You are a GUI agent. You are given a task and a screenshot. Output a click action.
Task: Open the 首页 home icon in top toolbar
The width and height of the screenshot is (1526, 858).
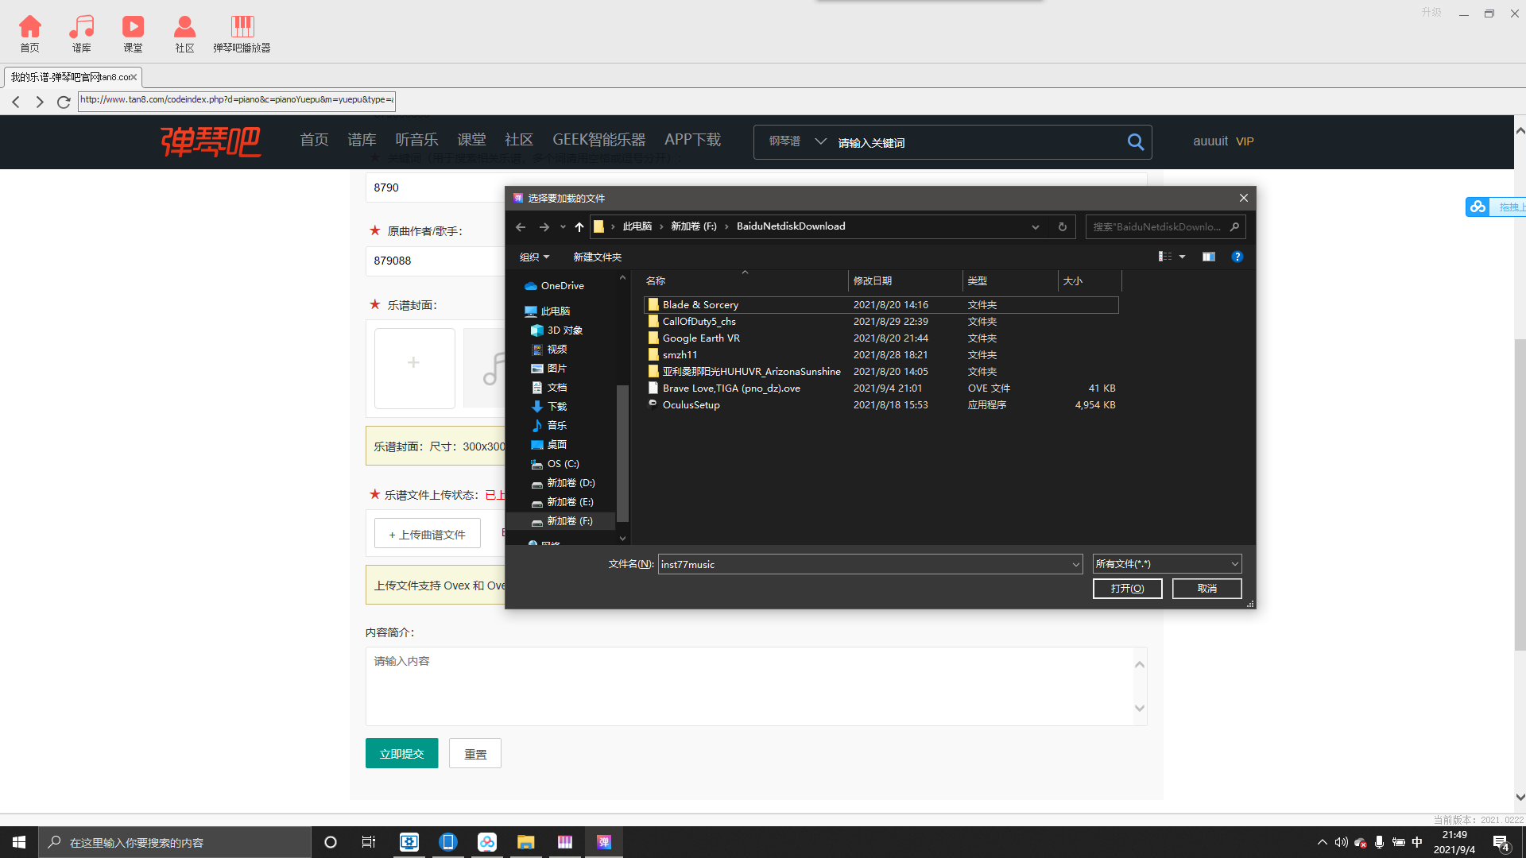[x=29, y=33]
